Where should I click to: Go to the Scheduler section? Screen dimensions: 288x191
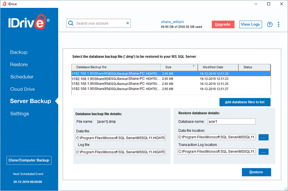[22, 77]
